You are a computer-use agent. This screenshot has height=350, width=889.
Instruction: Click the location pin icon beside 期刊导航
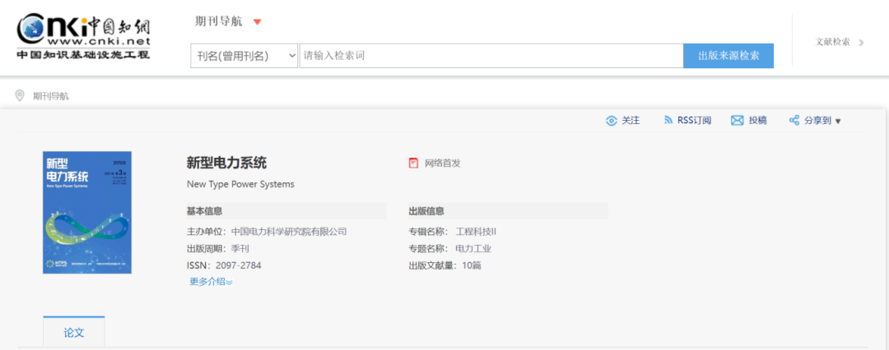click(20, 95)
